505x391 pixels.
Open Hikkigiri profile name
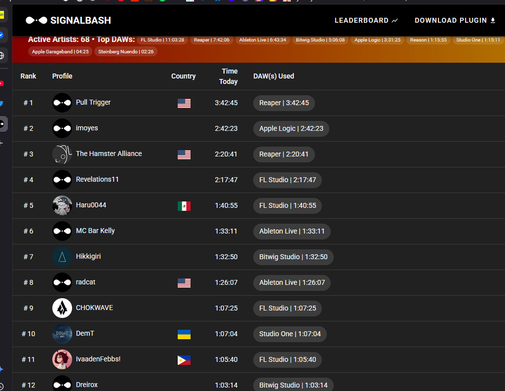click(x=88, y=256)
